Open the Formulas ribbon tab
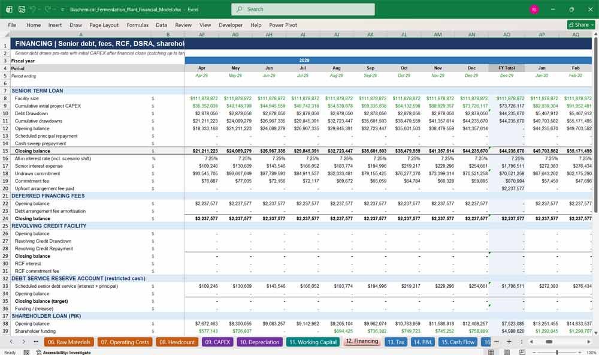This screenshot has height=355, width=599. pos(138,25)
